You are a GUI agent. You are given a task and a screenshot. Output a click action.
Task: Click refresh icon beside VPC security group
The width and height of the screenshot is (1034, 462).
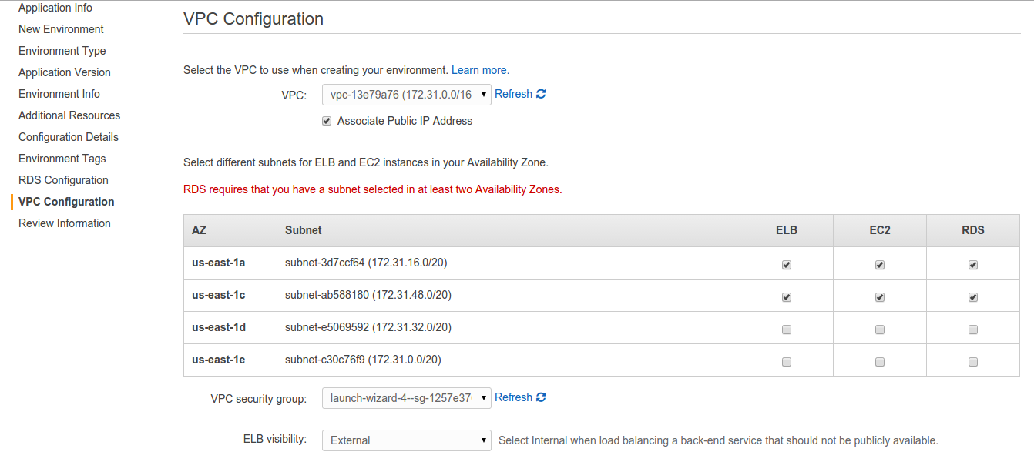541,397
